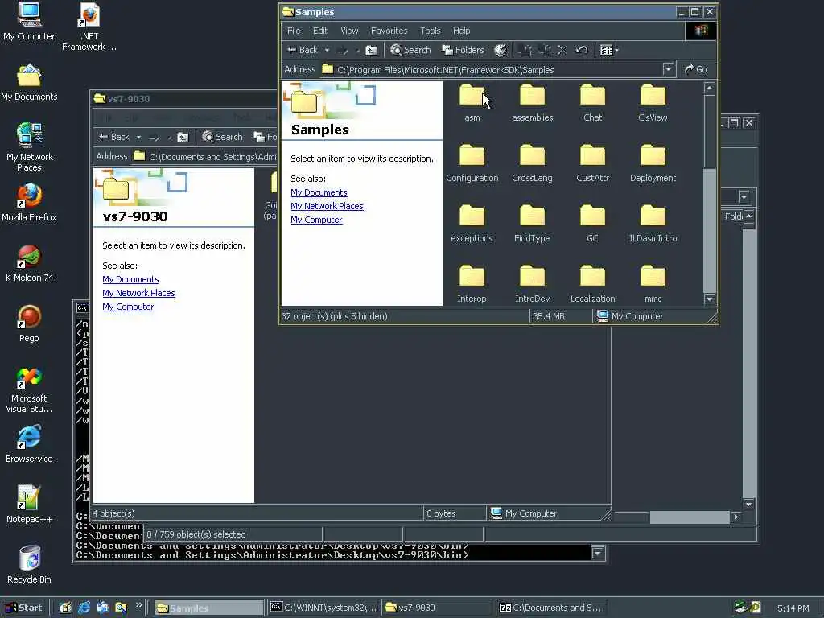Click Search in the Samples toolbar

coord(410,50)
